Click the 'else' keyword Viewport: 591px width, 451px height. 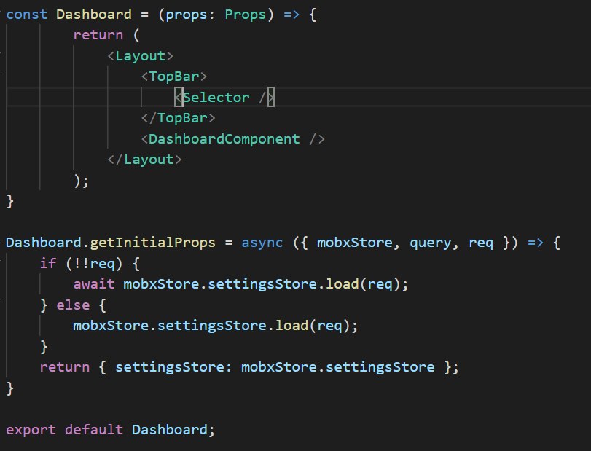(73, 305)
